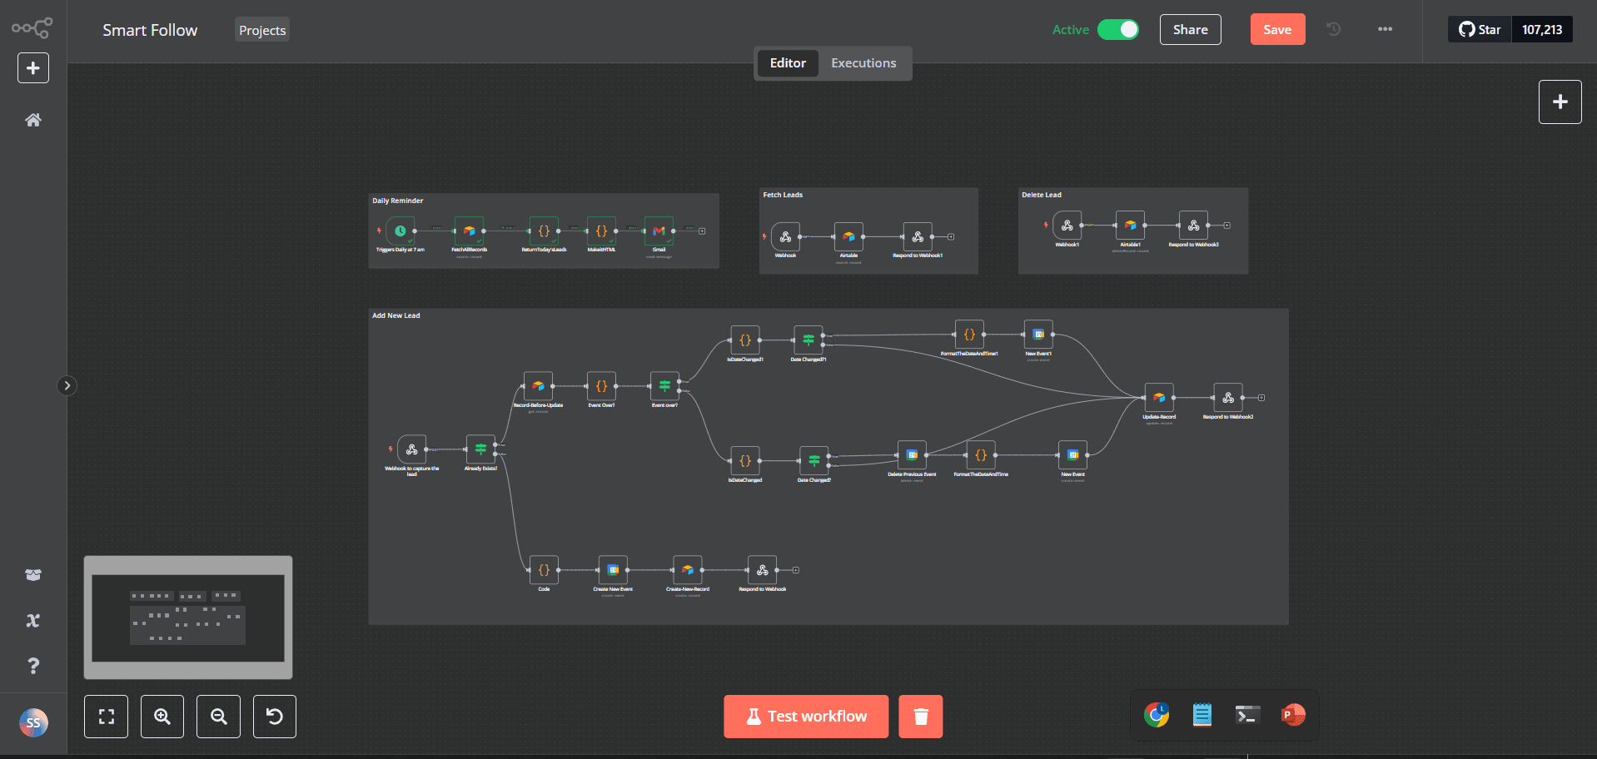The width and height of the screenshot is (1597, 759).
Task: Toggle the Active workflow switch
Action: 1117,30
